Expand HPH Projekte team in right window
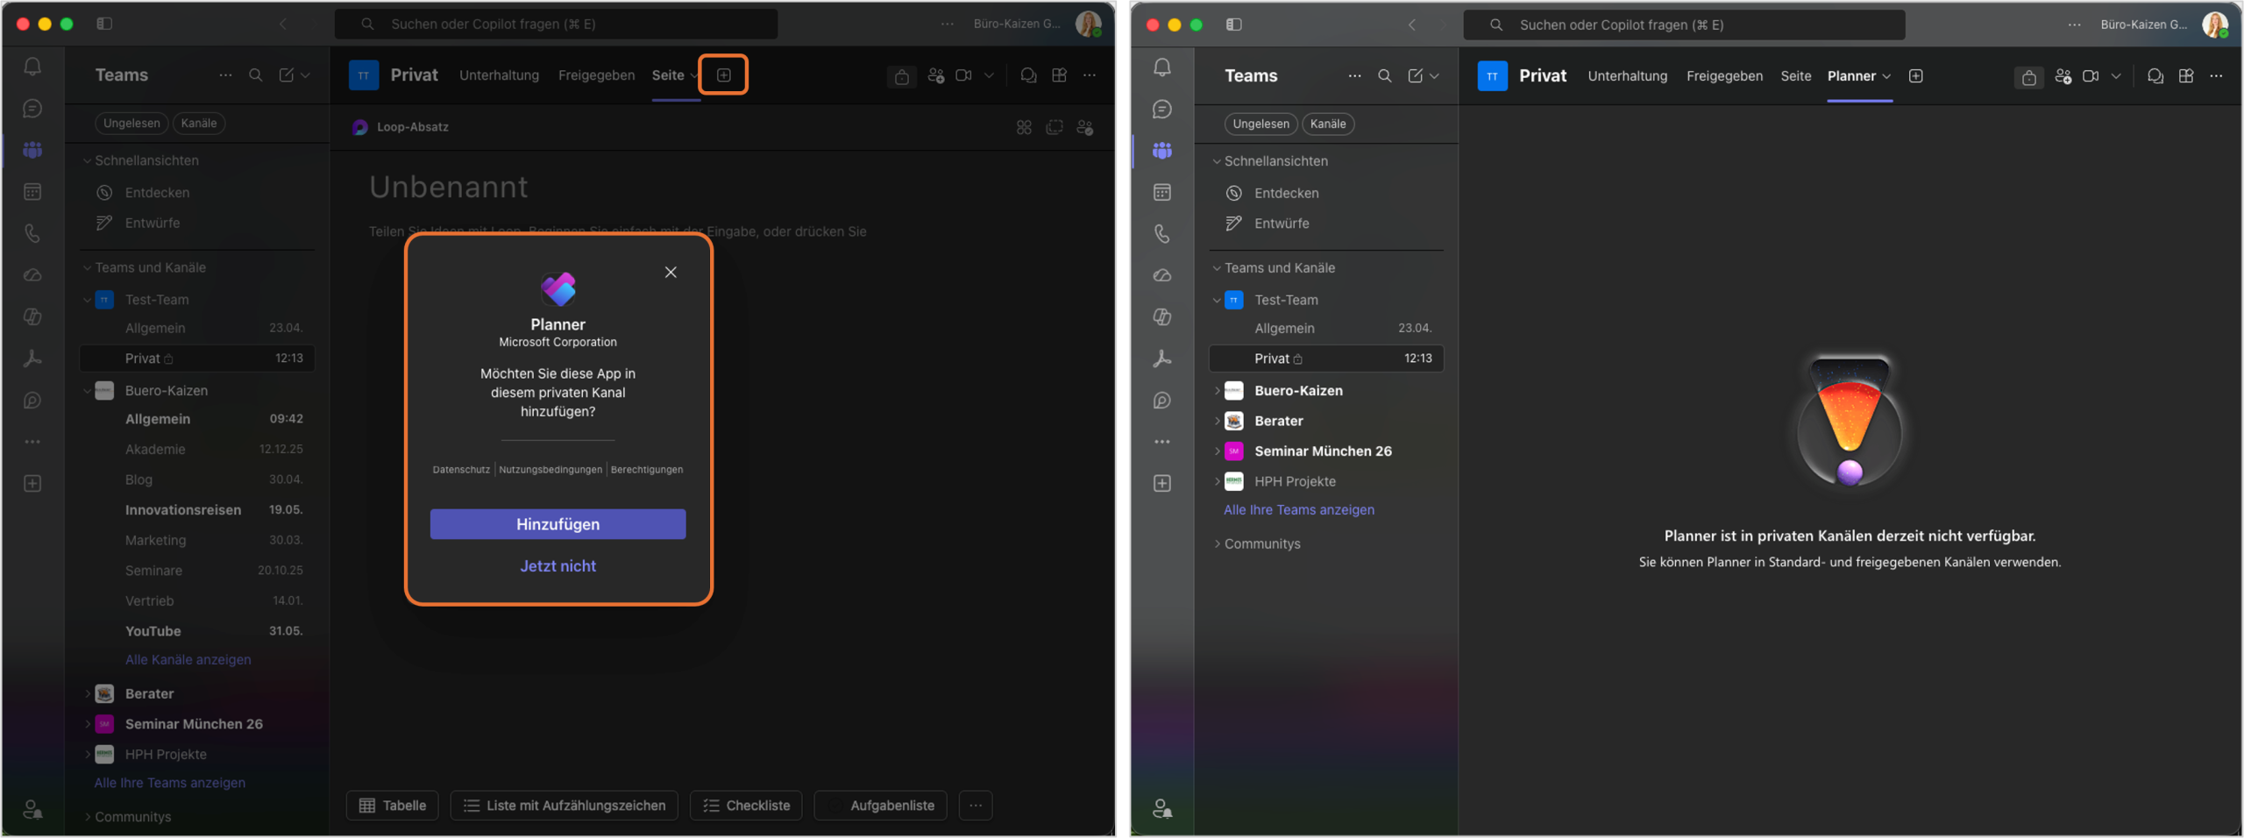The width and height of the screenshot is (2244, 838). click(x=1217, y=481)
